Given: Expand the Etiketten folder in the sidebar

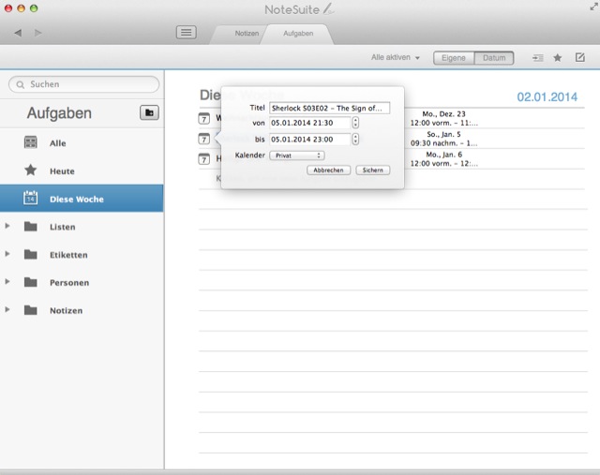Looking at the screenshot, I should [7, 255].
